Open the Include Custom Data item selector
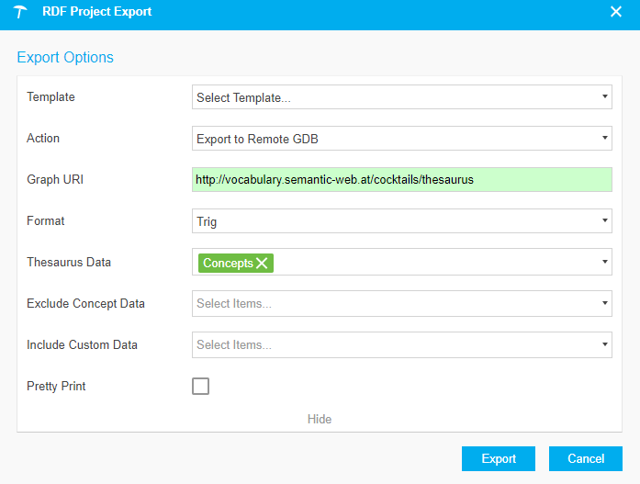This screenshot has height=484, width=640. click(401, 345)
